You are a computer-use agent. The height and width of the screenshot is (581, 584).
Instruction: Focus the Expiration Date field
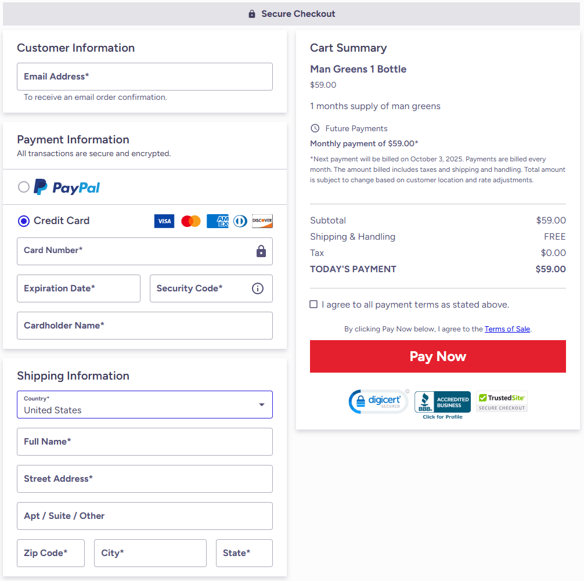click(x=78, y=288)
